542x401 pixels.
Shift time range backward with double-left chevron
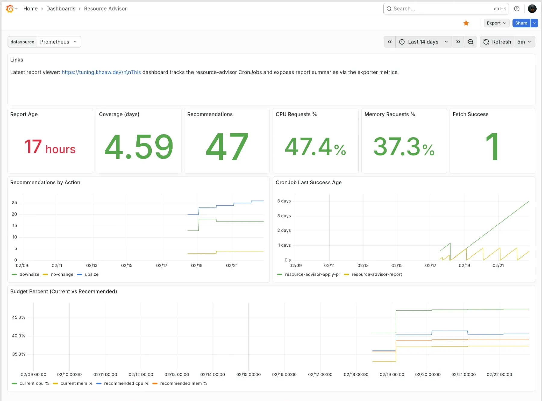pos(389,42)
